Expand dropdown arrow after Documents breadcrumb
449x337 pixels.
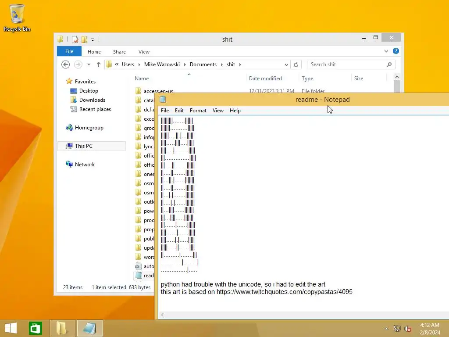[221, 65]
